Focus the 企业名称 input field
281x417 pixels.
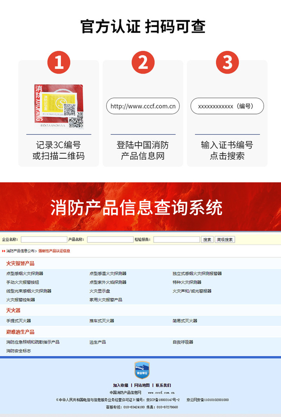click(x=44, y=239)
